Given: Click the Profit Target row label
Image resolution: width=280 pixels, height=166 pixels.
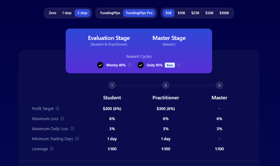Looking at the screenshot, I should click(x=43, y=109).
